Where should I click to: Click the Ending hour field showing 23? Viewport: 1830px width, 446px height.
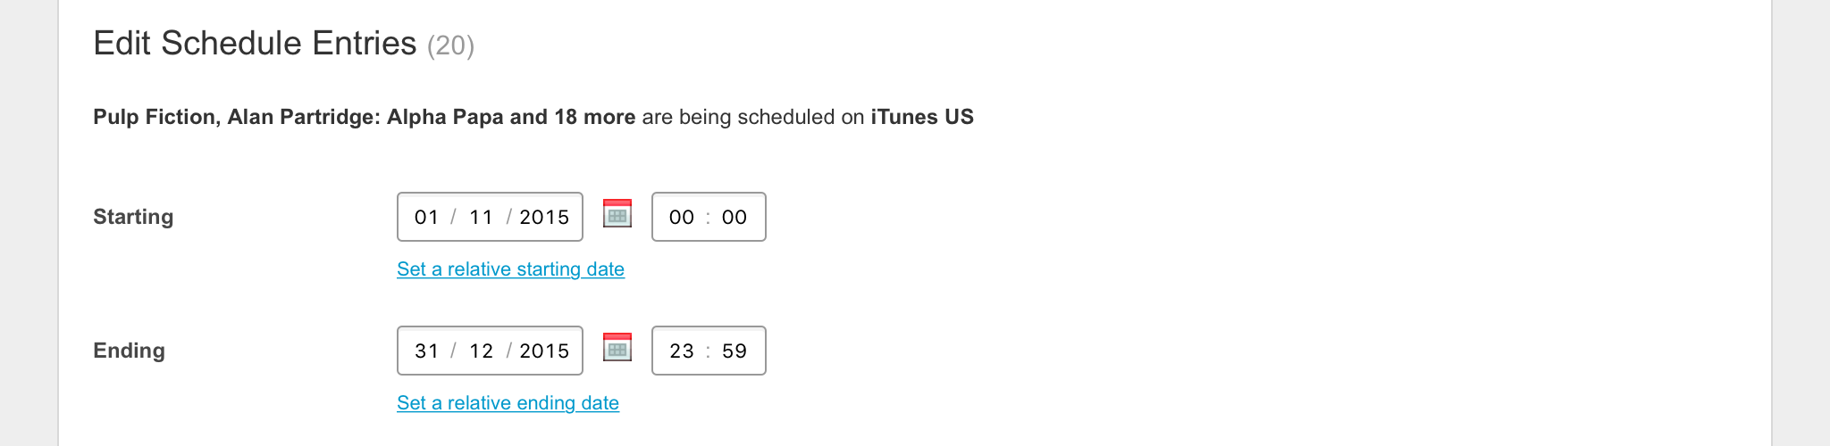[681, 351]
